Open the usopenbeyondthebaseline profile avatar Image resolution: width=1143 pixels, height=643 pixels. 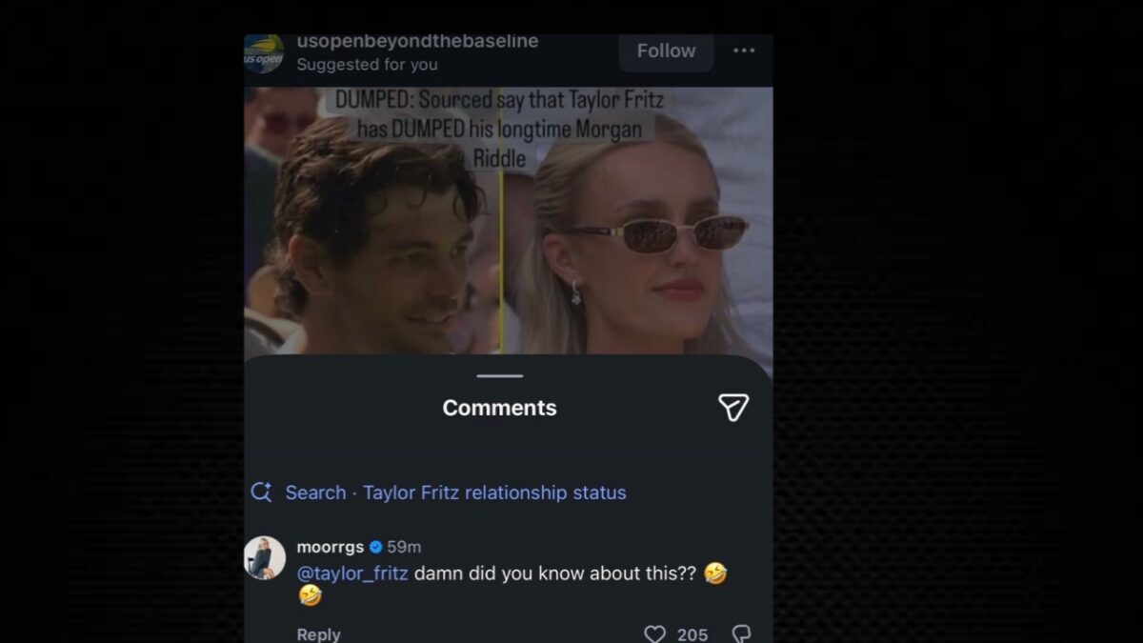click(263, 51)
